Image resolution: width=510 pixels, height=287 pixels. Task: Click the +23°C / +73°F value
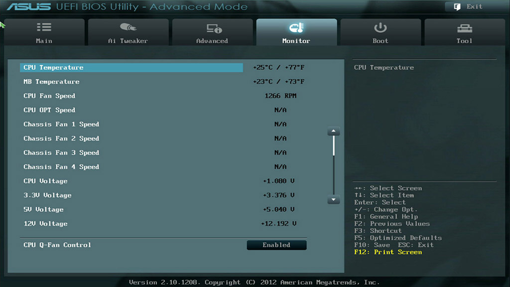pyautogui.click(x=279, y=82)
